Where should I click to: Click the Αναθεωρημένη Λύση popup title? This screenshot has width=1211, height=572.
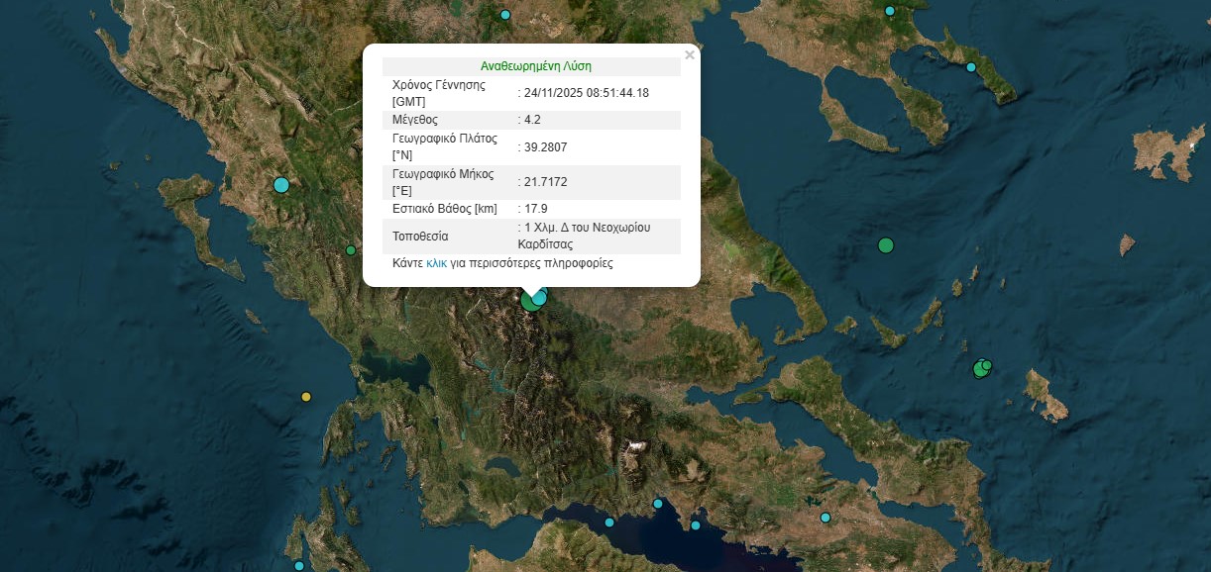(x=534, y=65)
